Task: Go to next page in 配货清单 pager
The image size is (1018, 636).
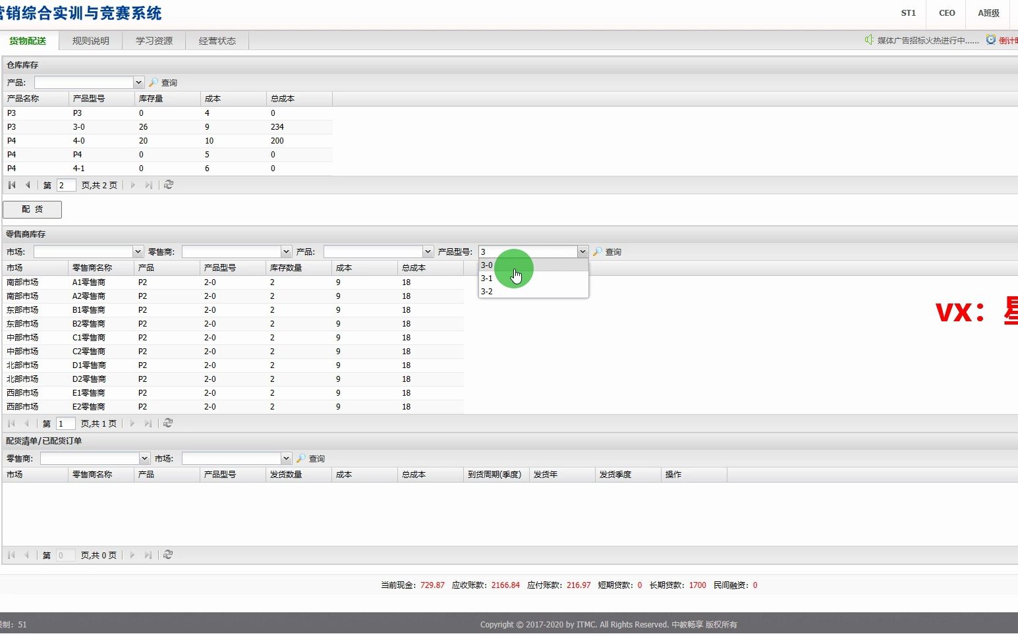Action: pos(132,555)
